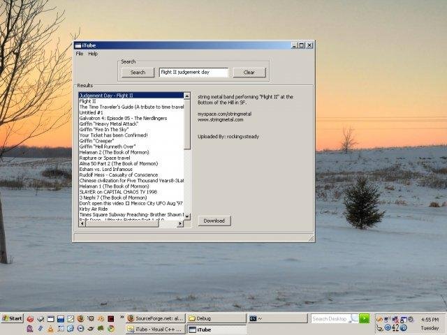Launch Internet Explorer from quick launch
Viewport: 447px width, 335px height.
click(x=70, y=329)
